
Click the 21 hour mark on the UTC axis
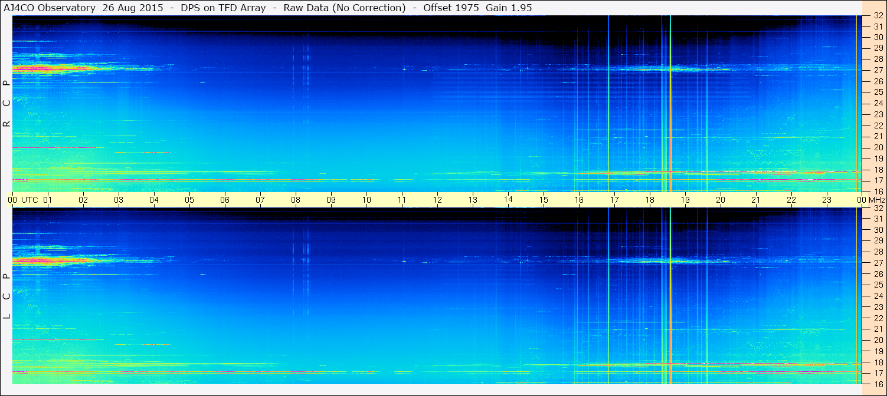pyautogui.click(x=756, y=200)
